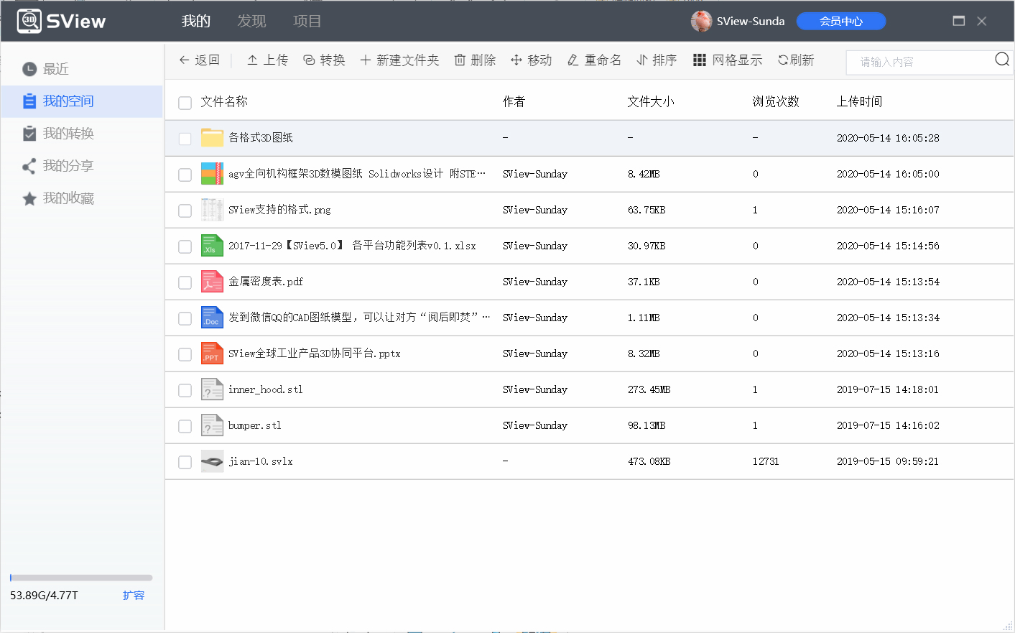Screen dimensions: 1015x633
Task: Create a new folder with 新建文件夹
Action: coord(399,60)
